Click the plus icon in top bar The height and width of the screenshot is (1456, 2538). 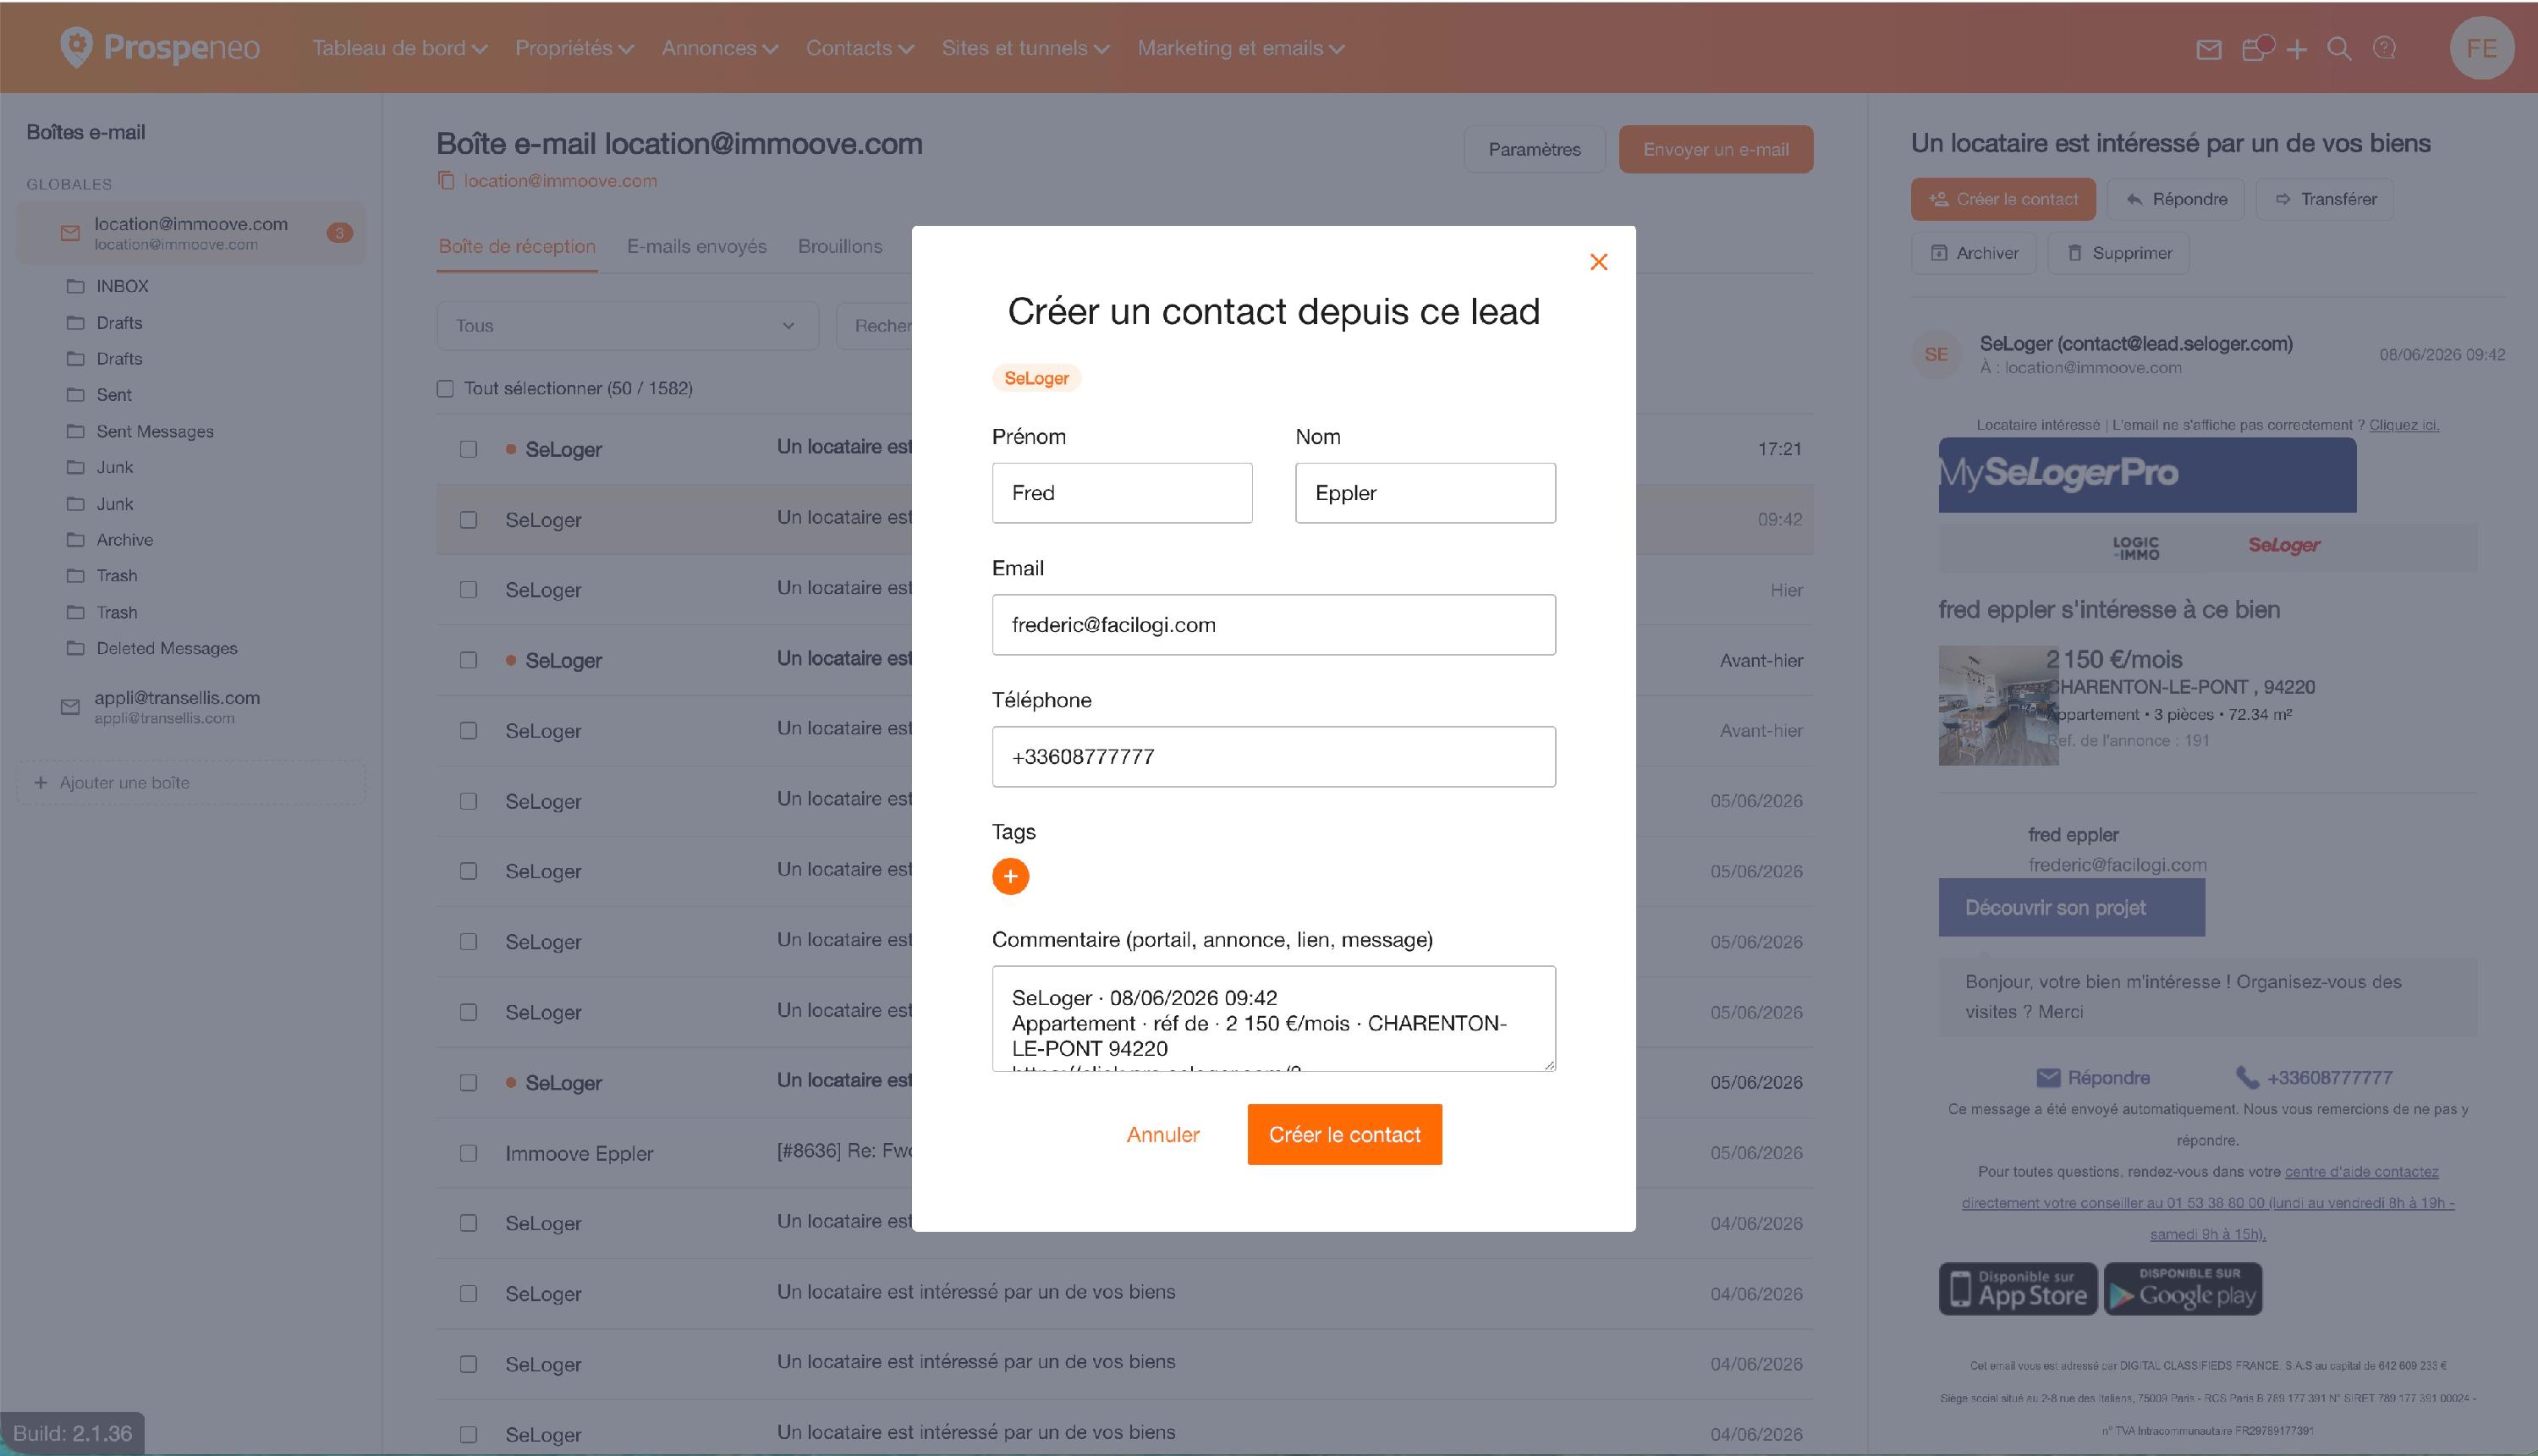2297,49
